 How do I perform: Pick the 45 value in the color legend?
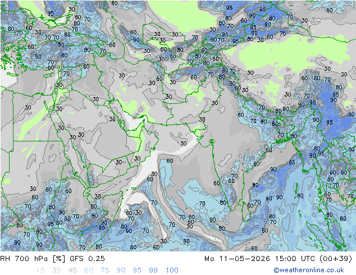pos(72,271)
